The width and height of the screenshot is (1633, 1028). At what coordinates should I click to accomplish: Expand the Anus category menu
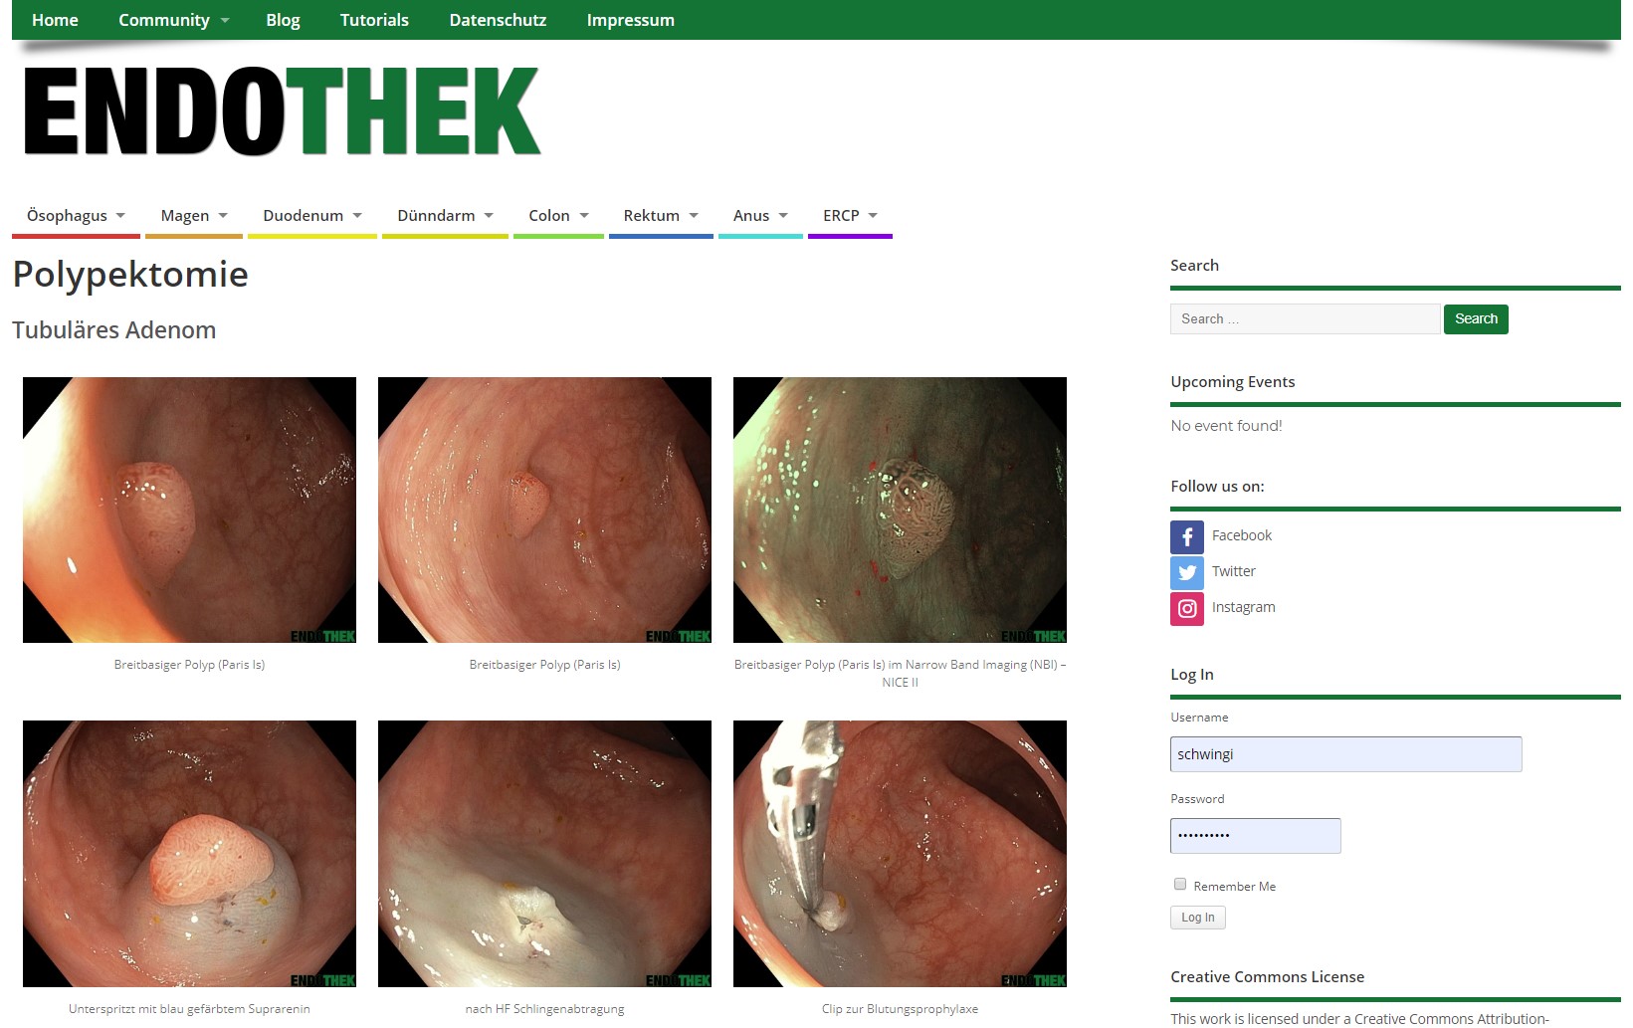click(x=760, y=216)
